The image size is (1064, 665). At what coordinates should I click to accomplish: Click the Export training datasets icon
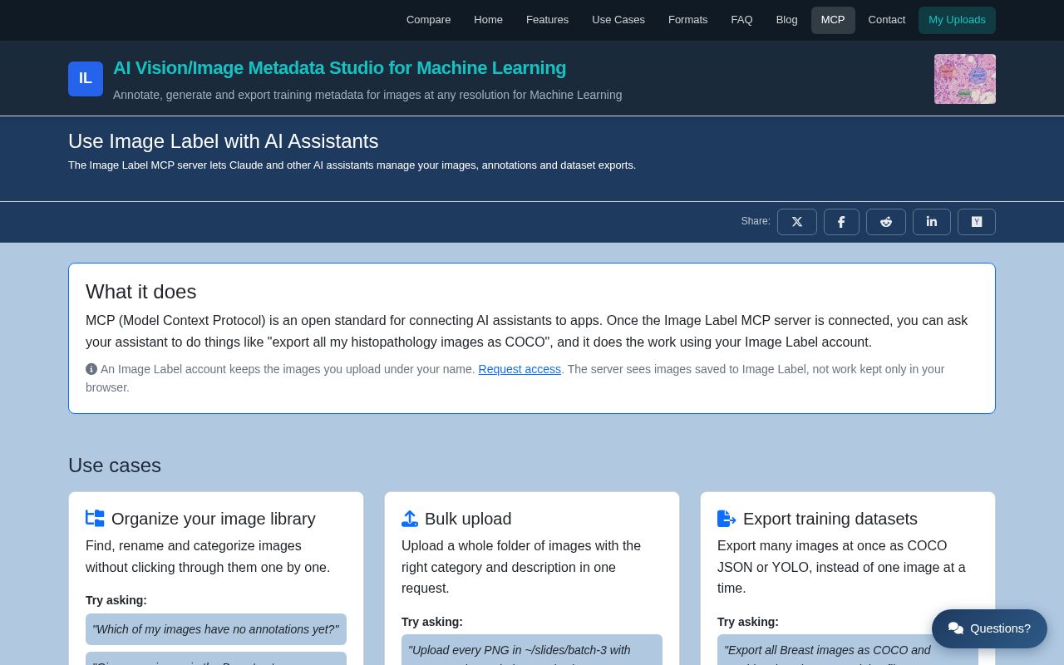pyautogui.click(x=727, y=519)
